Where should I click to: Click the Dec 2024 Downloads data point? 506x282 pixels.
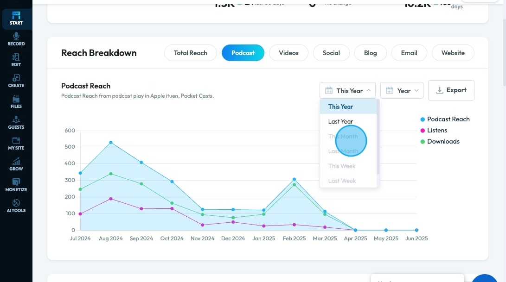click(x=233, y=218)
